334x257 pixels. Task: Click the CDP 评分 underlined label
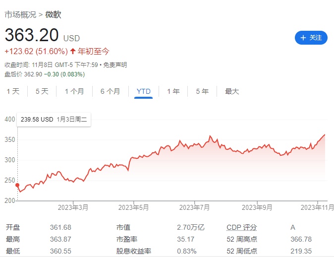pyautogui.click(x=242, y=227)
